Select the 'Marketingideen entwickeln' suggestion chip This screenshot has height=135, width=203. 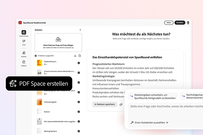pyautogui.click(x=151, y=96)
